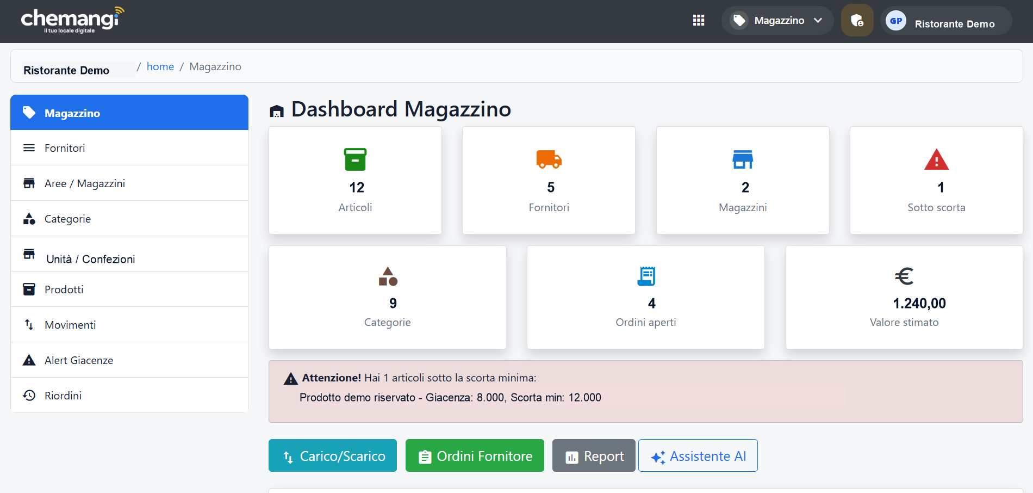Open the shield clock icon in header
1033x493 pixels.
pyautogui.click(x=857, y=21)
